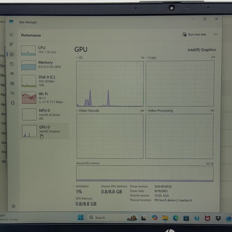Open the Video Processing graph dropdown

point(159,110)
